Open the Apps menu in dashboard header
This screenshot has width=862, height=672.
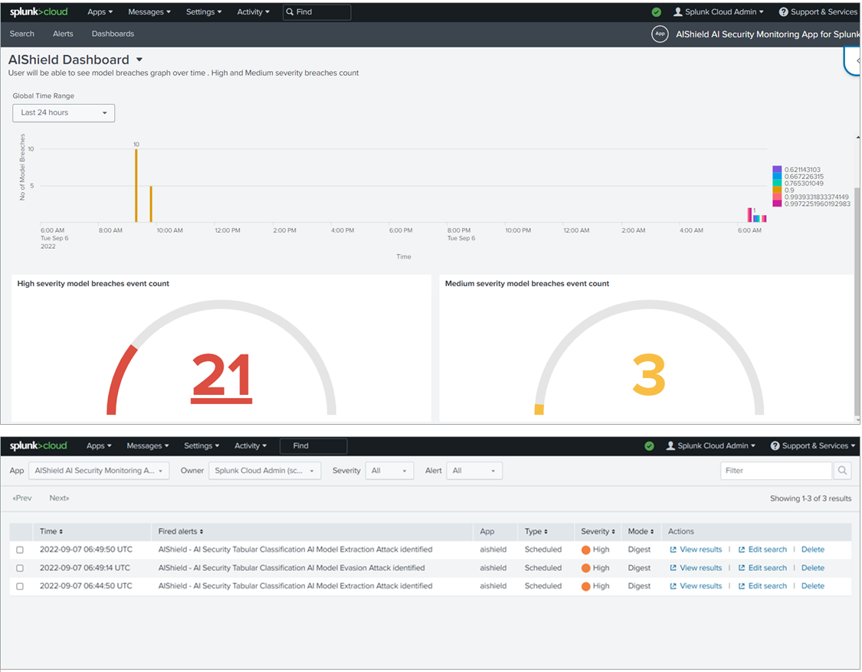(x=100, y=11)
